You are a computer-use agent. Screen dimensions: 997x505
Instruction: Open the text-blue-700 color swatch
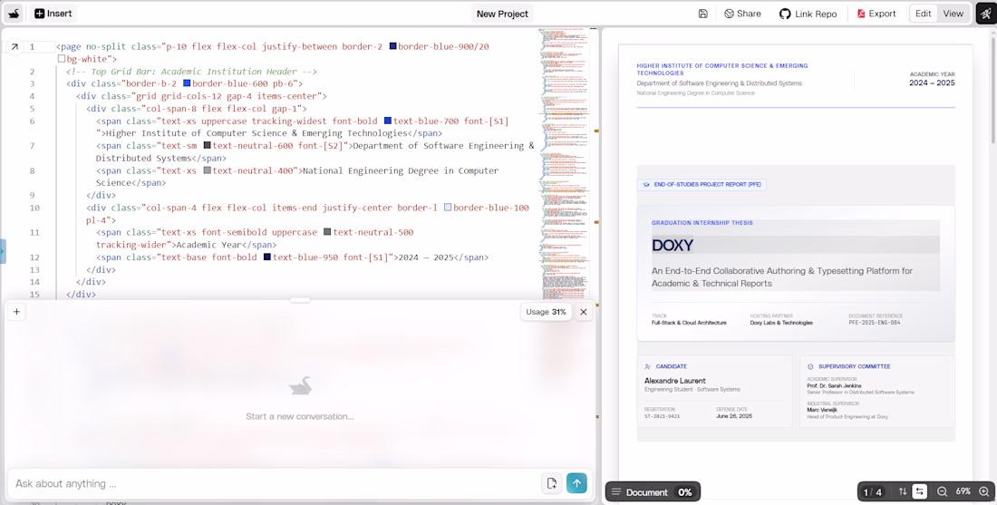tap(388, 121)
